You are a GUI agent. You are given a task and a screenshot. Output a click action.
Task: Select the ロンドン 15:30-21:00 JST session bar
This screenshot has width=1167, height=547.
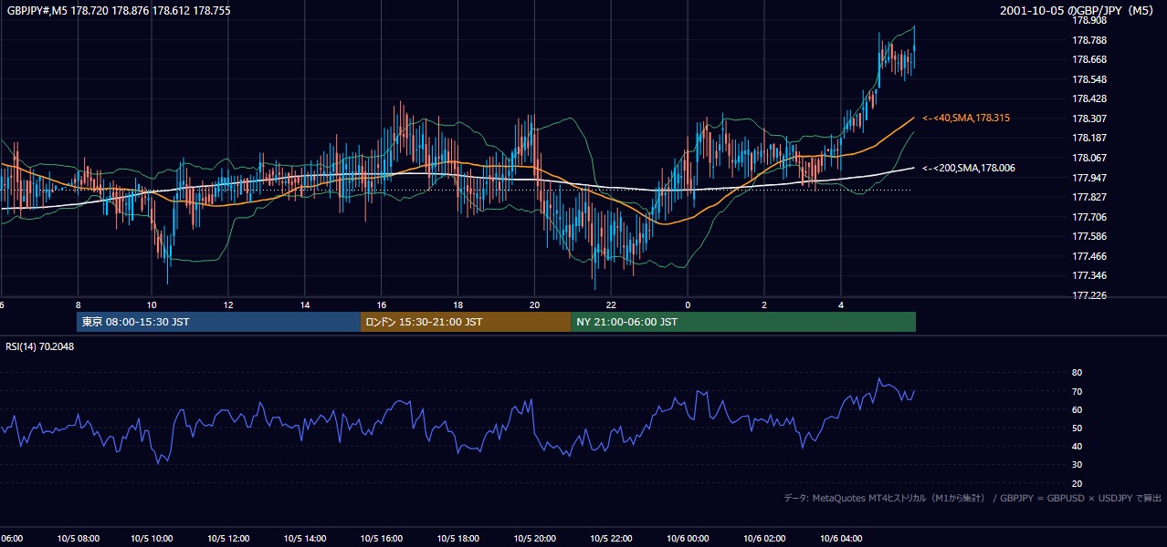467,322
